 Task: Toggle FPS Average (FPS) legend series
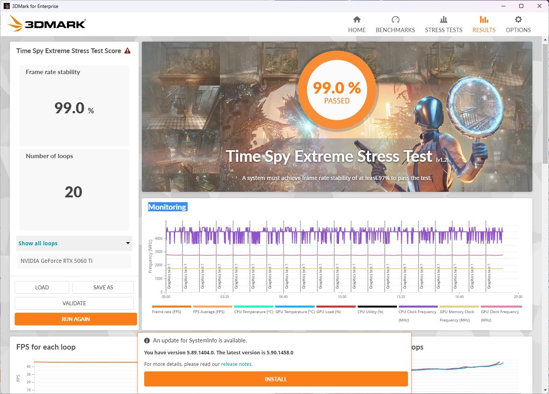click(x=212, y=309)
